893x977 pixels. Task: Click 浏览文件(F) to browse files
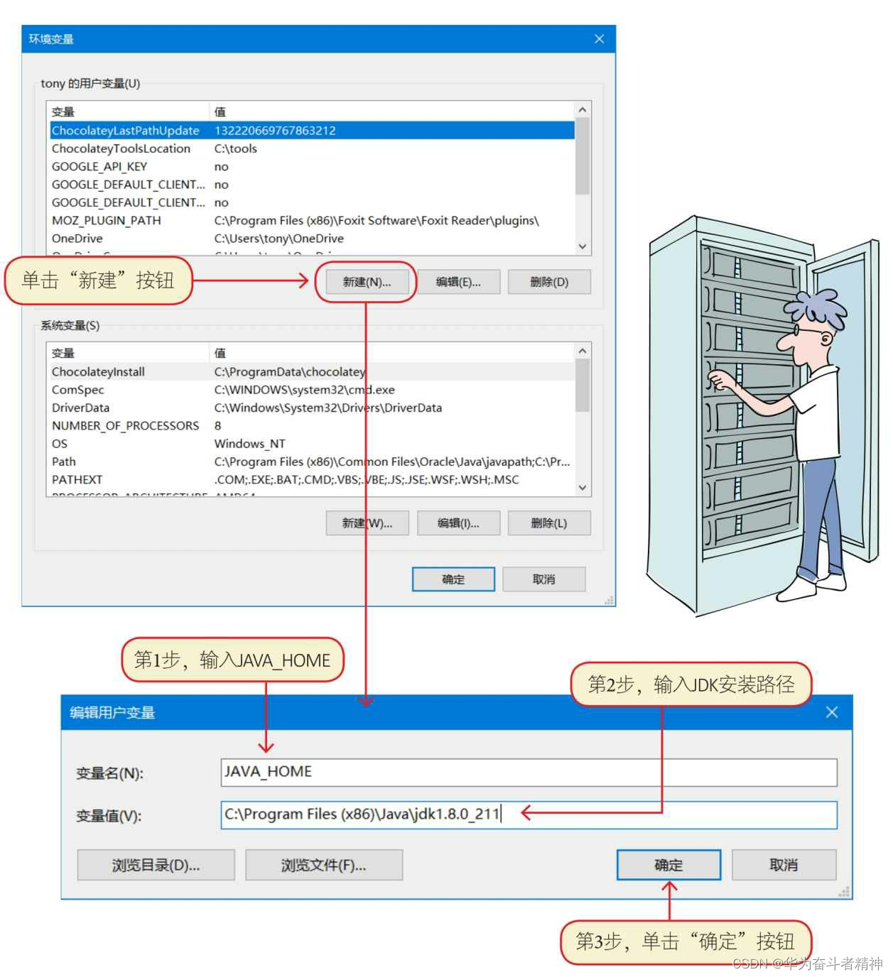324,865
